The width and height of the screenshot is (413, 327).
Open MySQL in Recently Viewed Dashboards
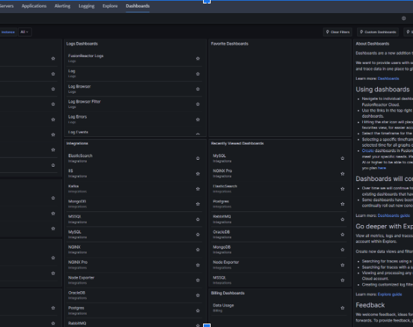click(x=219, y=156)
